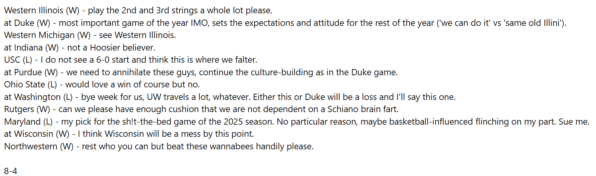
Task: Click the 8-4 record text
Action: pos(11,171)
